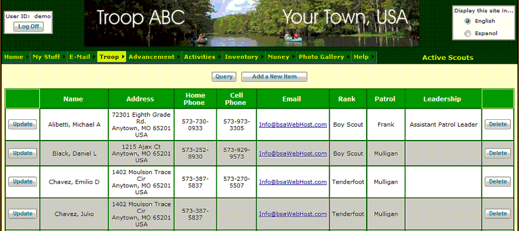Select the name Black, Daniel L
Image resolution: width=519 pixels, height=231 pixels.
click(x=74, y=153)
